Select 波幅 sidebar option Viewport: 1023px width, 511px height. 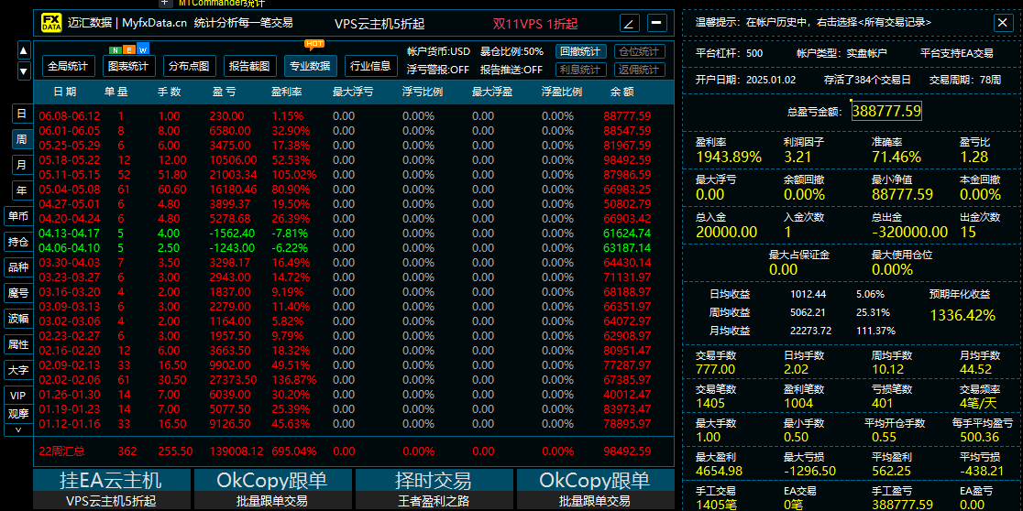(x=18, y=319)
